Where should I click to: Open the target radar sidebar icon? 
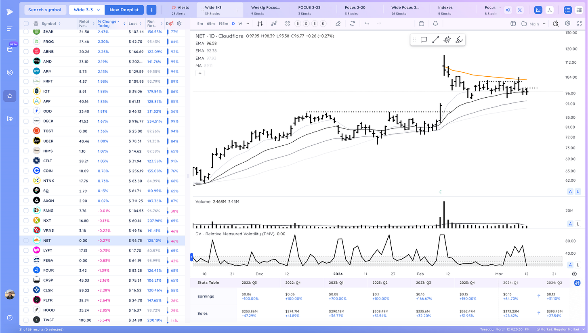click(x=10, y=72)
